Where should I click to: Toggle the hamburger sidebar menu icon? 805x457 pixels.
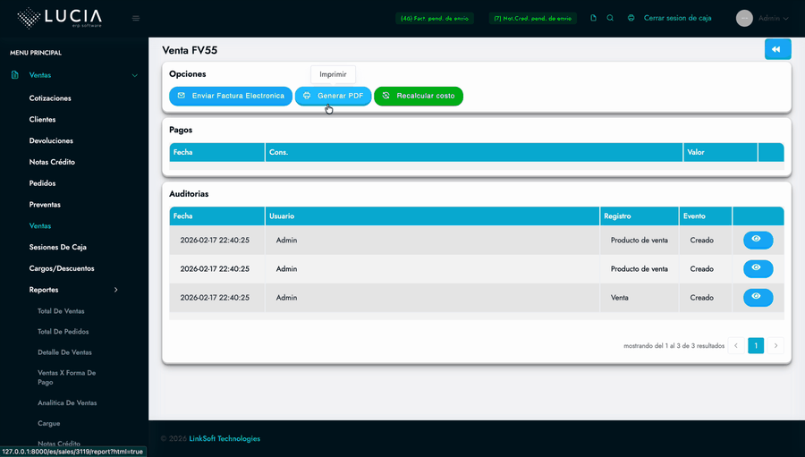click(136, 18)
